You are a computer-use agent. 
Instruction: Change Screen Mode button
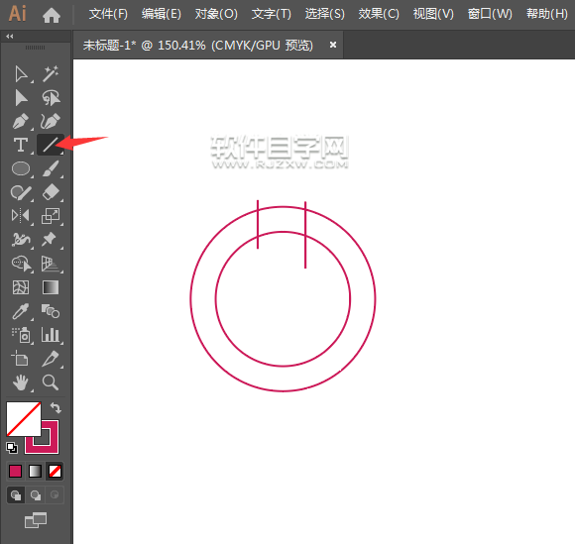[36, 520]
